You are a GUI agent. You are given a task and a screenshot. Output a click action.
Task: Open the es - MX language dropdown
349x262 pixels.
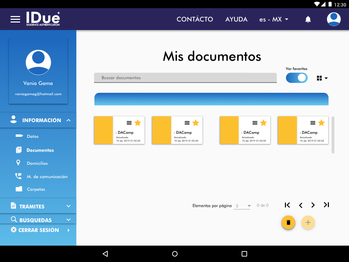coord(274,19)
